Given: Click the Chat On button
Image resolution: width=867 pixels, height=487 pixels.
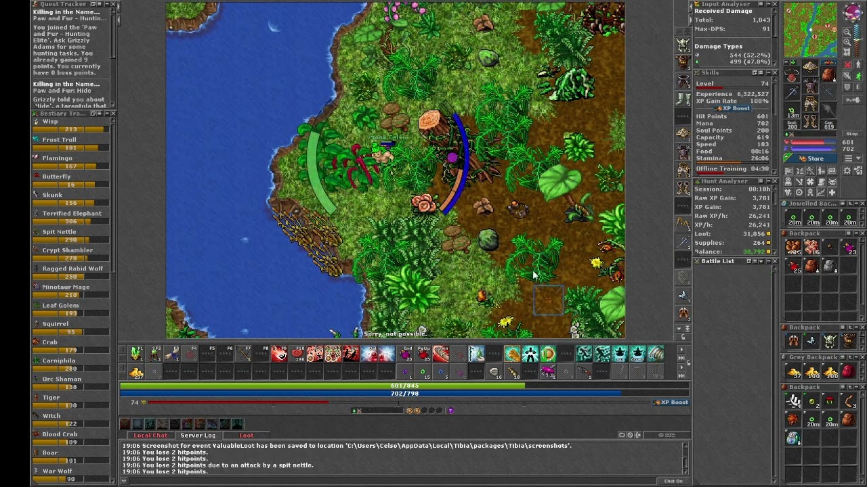Looking at the screenshot, I should point(673,481).
